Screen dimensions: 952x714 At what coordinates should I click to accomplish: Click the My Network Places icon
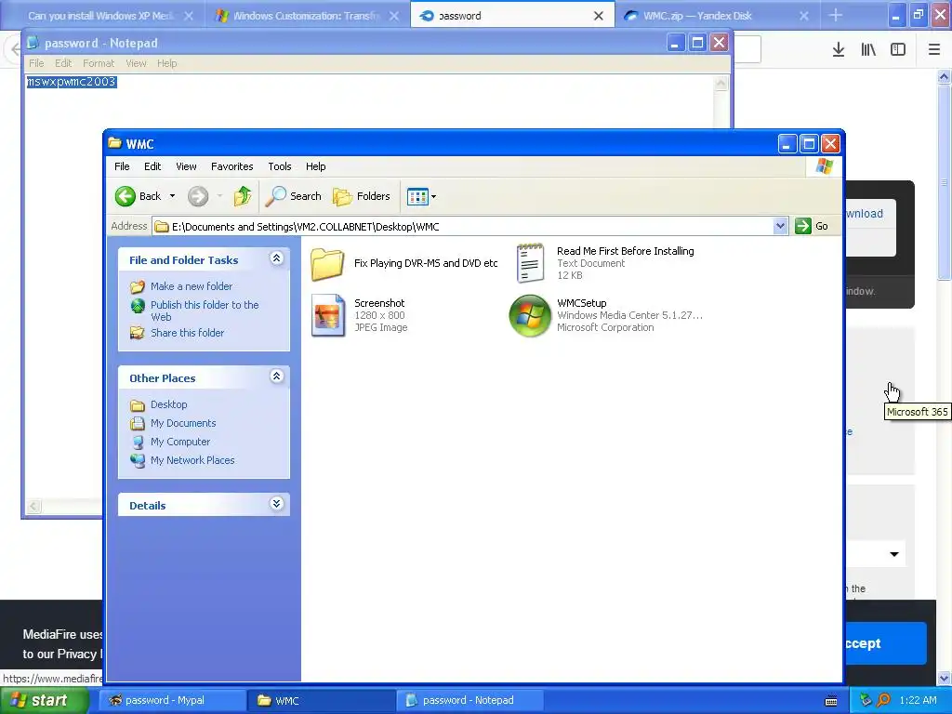point(138,460)
